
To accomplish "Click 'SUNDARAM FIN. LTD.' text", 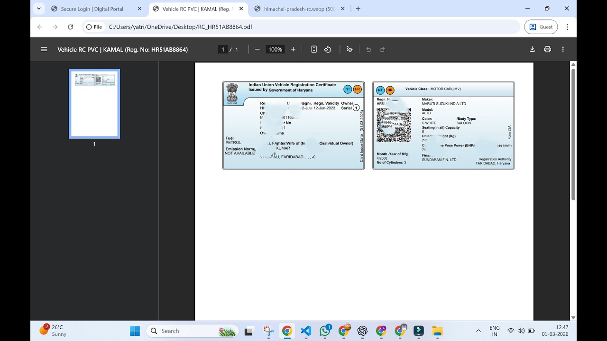I will (440, 160).
